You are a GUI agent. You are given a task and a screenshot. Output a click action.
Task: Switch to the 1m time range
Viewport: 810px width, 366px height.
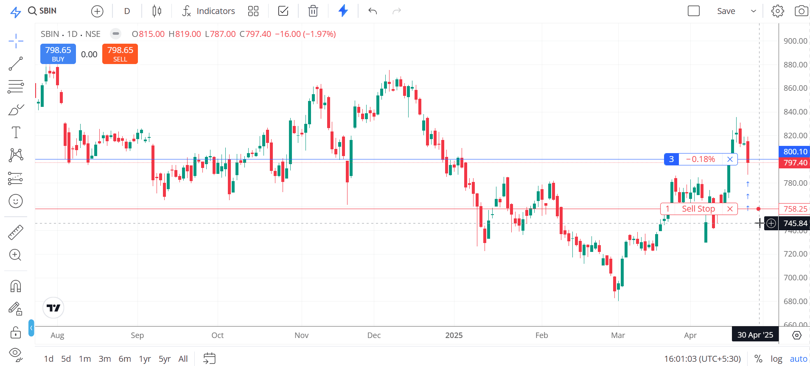[x=85, y=359]
